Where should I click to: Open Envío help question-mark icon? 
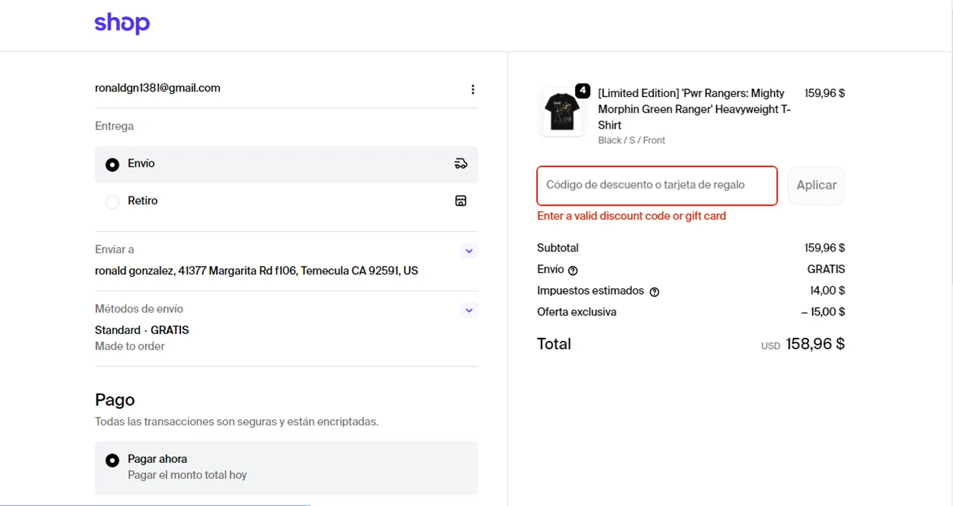[x=573, y=270]
